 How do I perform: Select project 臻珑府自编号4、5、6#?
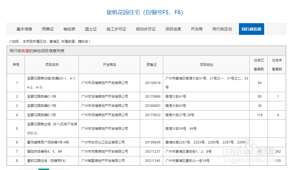point(44,152)
